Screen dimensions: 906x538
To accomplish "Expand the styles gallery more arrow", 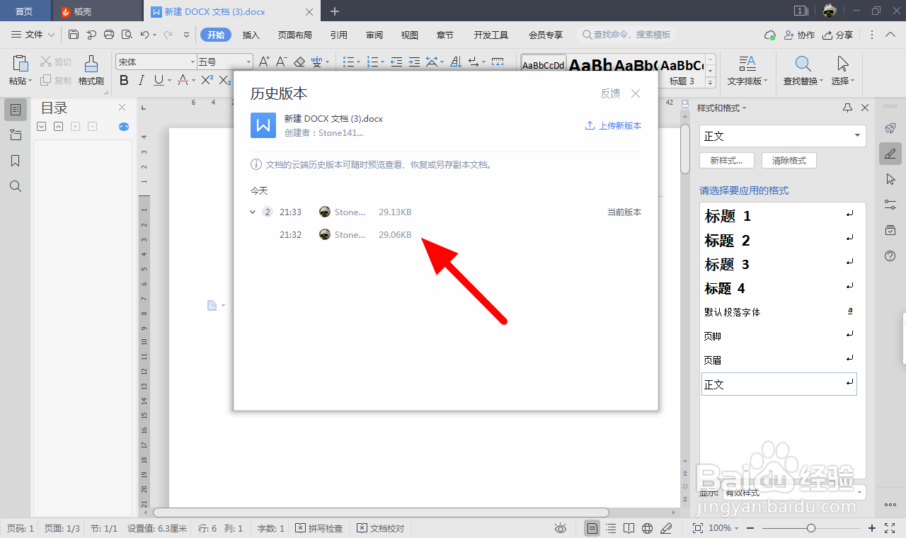I will click(711, 82).
